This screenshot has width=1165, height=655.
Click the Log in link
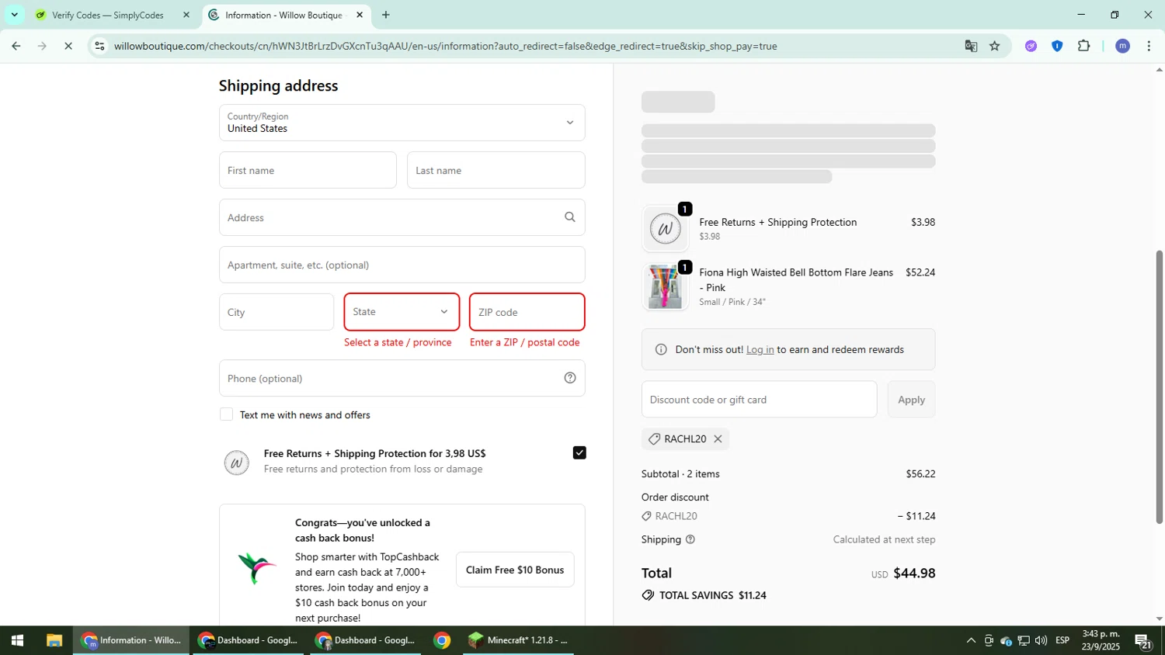(760, 350)
